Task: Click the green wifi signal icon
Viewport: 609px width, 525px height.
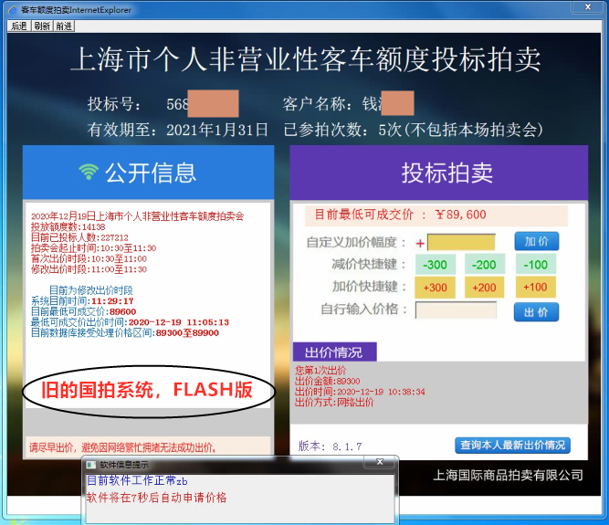Action: point(89,172)
